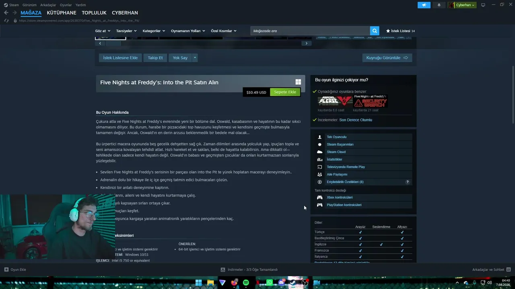Expand the Özel Kısımlar dropdown
Screen dimensions: 515x289
[224, 31]
